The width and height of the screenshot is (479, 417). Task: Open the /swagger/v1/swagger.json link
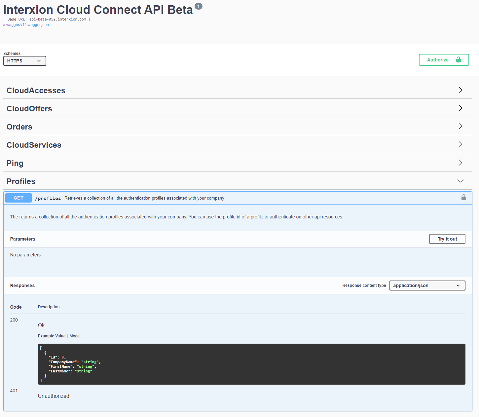(26, 25)
